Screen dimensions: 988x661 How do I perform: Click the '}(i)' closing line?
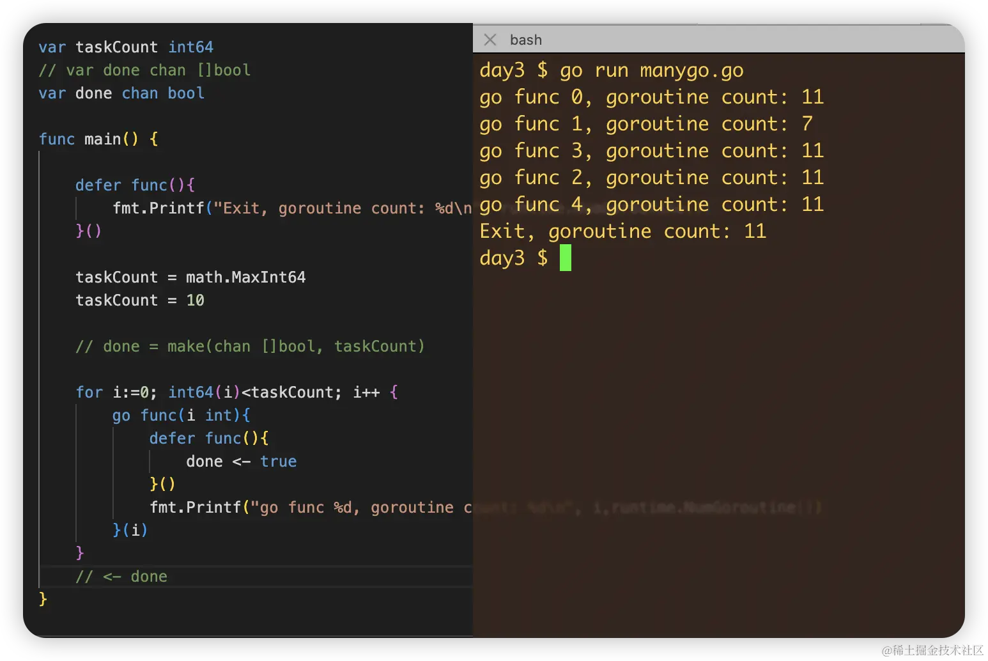tap(130, 531)
